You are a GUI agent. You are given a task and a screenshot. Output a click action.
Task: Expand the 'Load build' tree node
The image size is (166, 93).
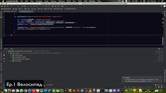[11, 55]
